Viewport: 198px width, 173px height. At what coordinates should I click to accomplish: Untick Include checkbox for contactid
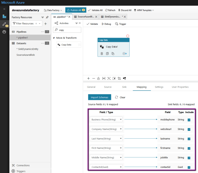point(189,167)
